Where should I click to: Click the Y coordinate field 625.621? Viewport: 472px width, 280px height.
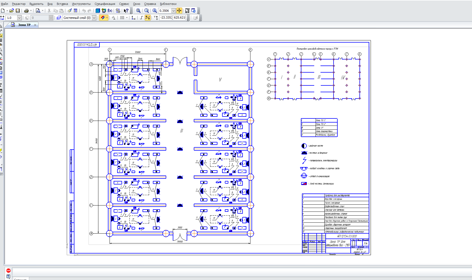pyautogui.click(x=180, y=18)
